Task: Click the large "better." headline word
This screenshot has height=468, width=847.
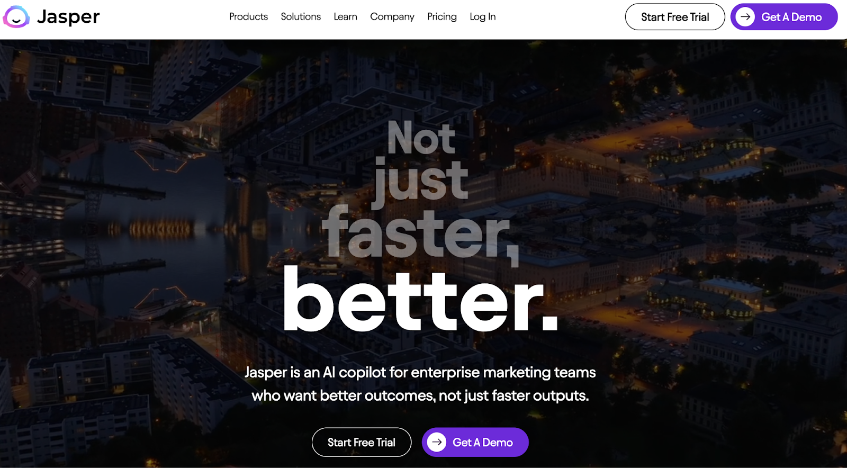Action: [x=421, y=300]
